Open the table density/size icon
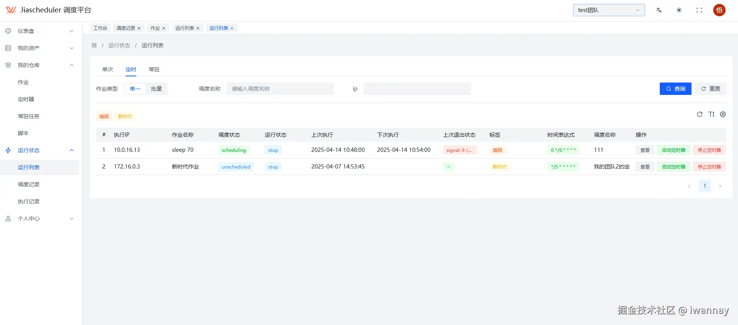 click(711, 114)
